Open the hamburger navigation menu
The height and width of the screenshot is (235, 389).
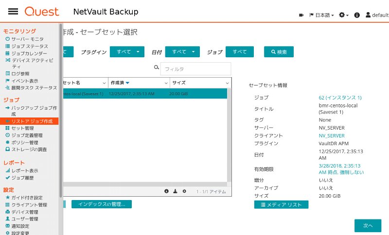click(x=13, y=11)
